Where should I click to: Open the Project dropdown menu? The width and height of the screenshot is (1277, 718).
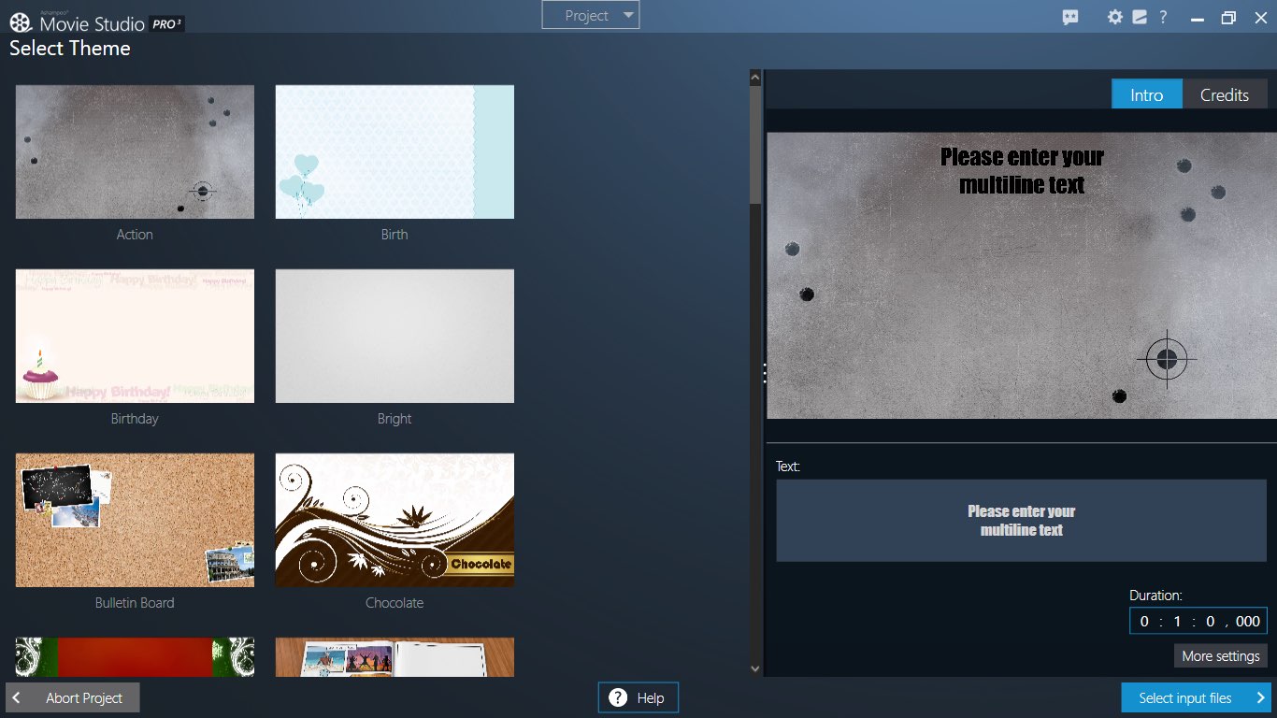pos(591,15)
